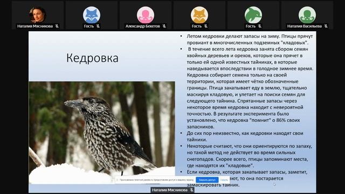
Task: Click the blue "Закрыть доступ" button
Action: (207, 180)
